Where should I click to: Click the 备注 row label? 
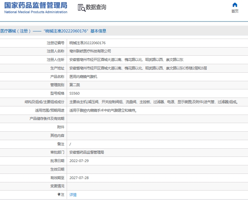pyautogui.click(x=61, y=144)
